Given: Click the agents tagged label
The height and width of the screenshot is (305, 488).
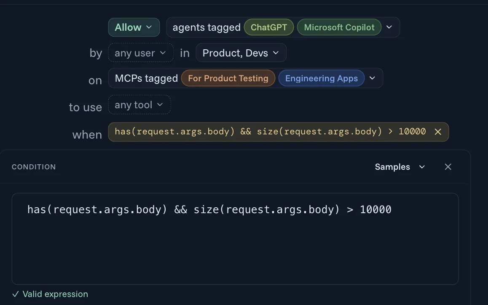Looking at the screenshot, I should click(206, 27).
